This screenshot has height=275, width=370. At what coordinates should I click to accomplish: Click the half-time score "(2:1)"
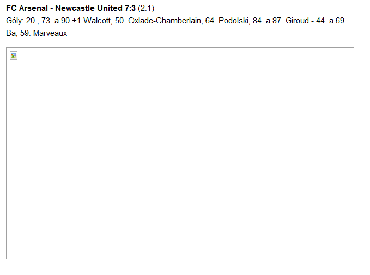coord(147,8)
